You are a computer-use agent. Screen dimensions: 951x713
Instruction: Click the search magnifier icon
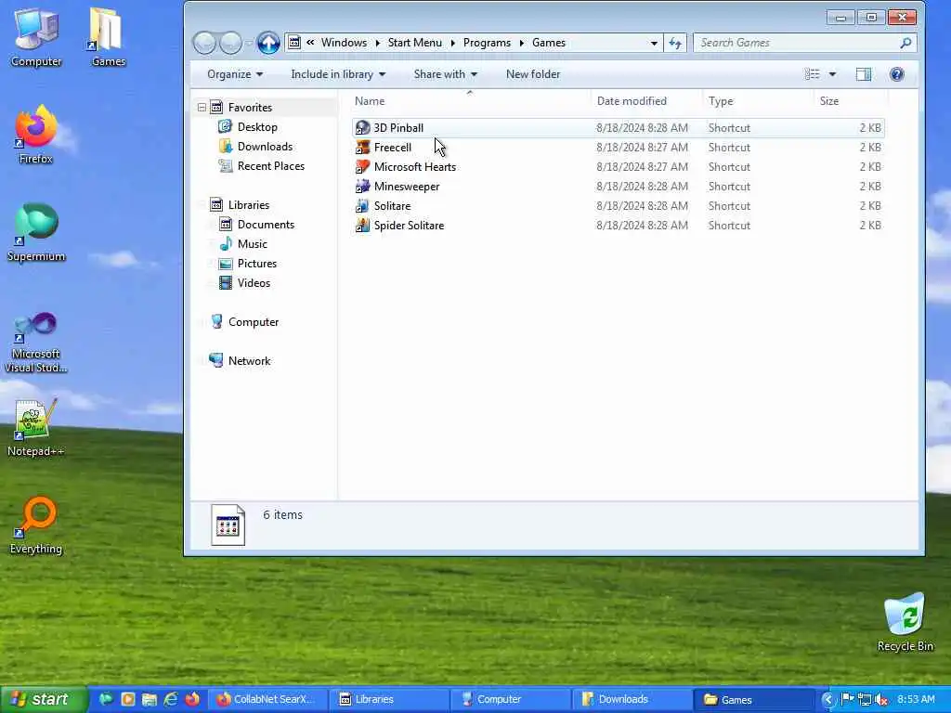[905, 43]
